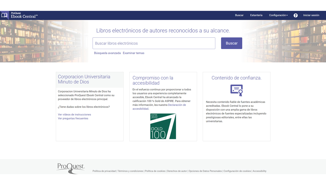The width and height of the screenshot is (326, 191).
Task: Click the certificate ribbon icon
Action: [x=236, y=90]
